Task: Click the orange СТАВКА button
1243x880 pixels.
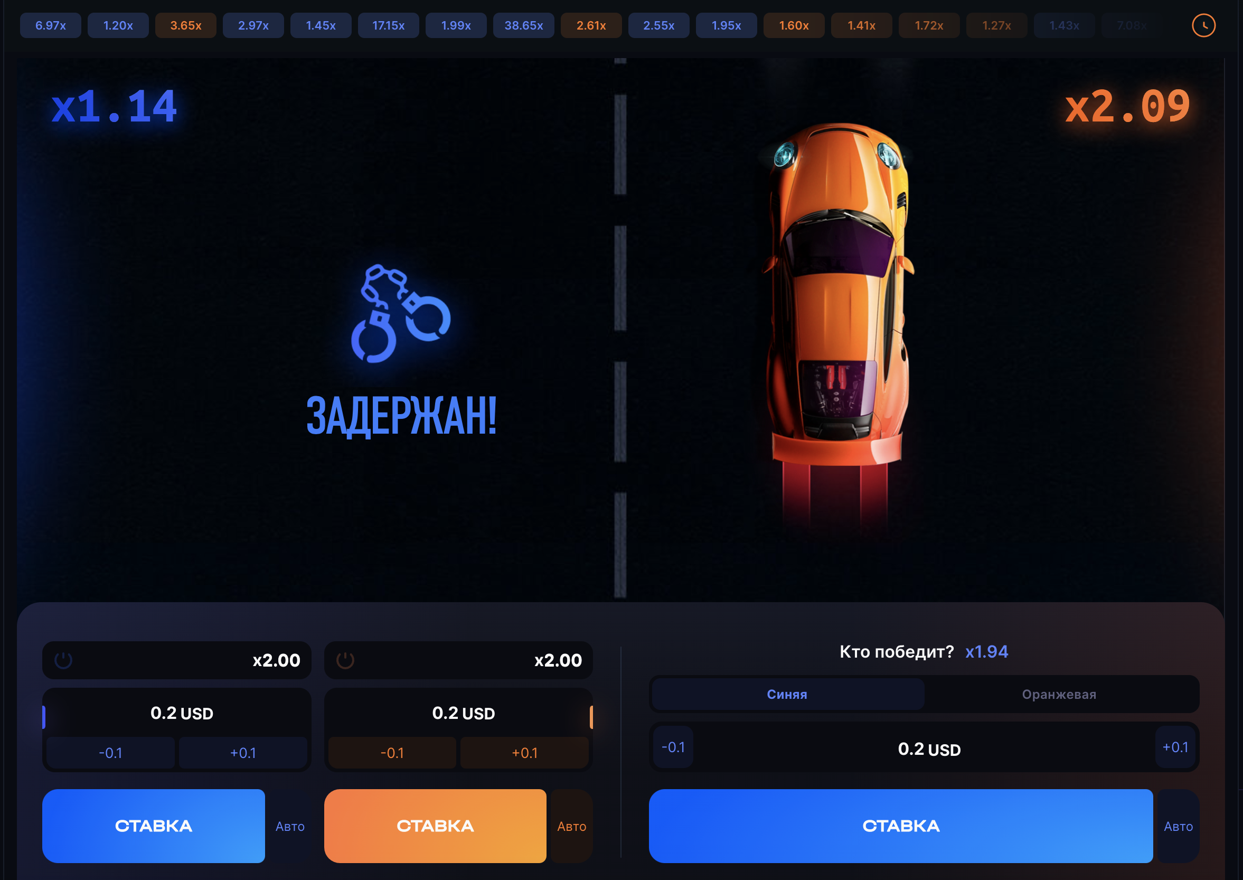Action: [436, 826]
